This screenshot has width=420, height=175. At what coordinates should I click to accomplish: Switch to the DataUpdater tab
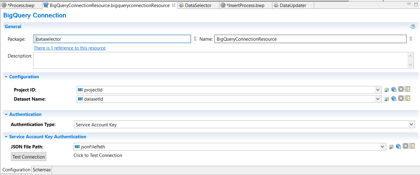tap(293, 5)
